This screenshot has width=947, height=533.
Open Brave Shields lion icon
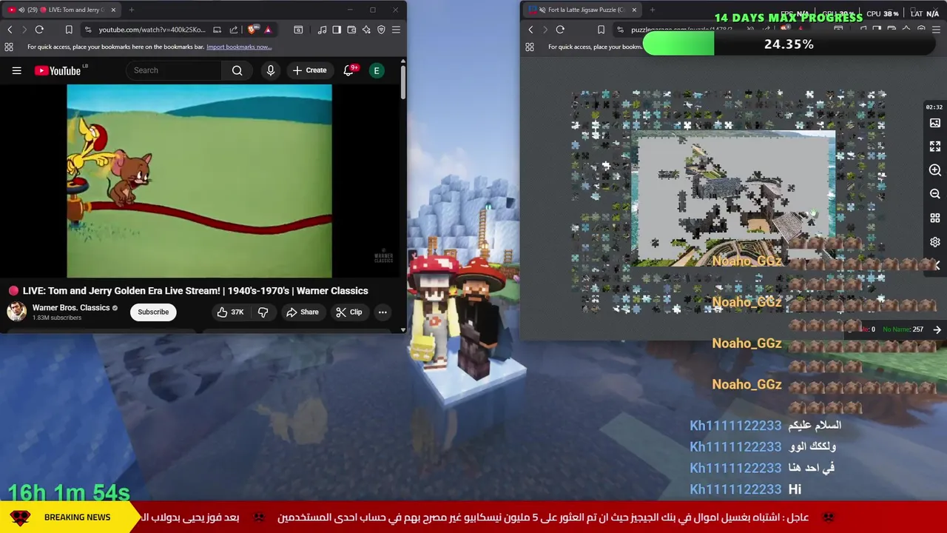tap(253, 30)
